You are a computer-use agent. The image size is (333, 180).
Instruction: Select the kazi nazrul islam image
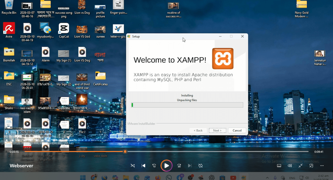[27, 105]
